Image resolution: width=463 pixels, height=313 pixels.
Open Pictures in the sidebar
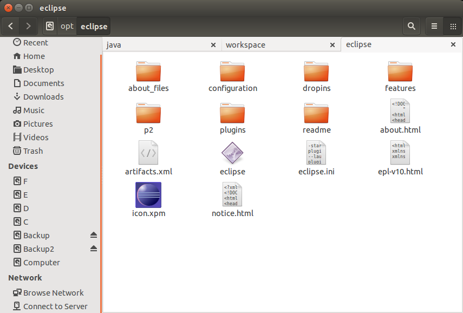51,124
